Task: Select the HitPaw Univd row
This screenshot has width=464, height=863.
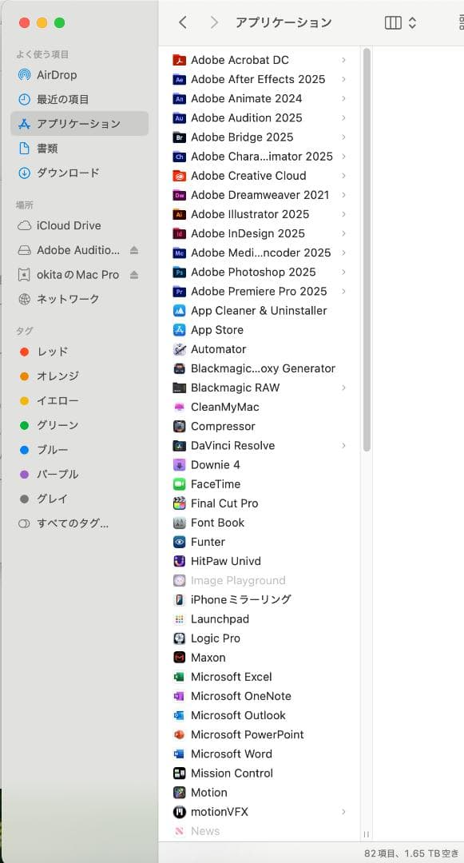Action: click(x=260, y=561)
